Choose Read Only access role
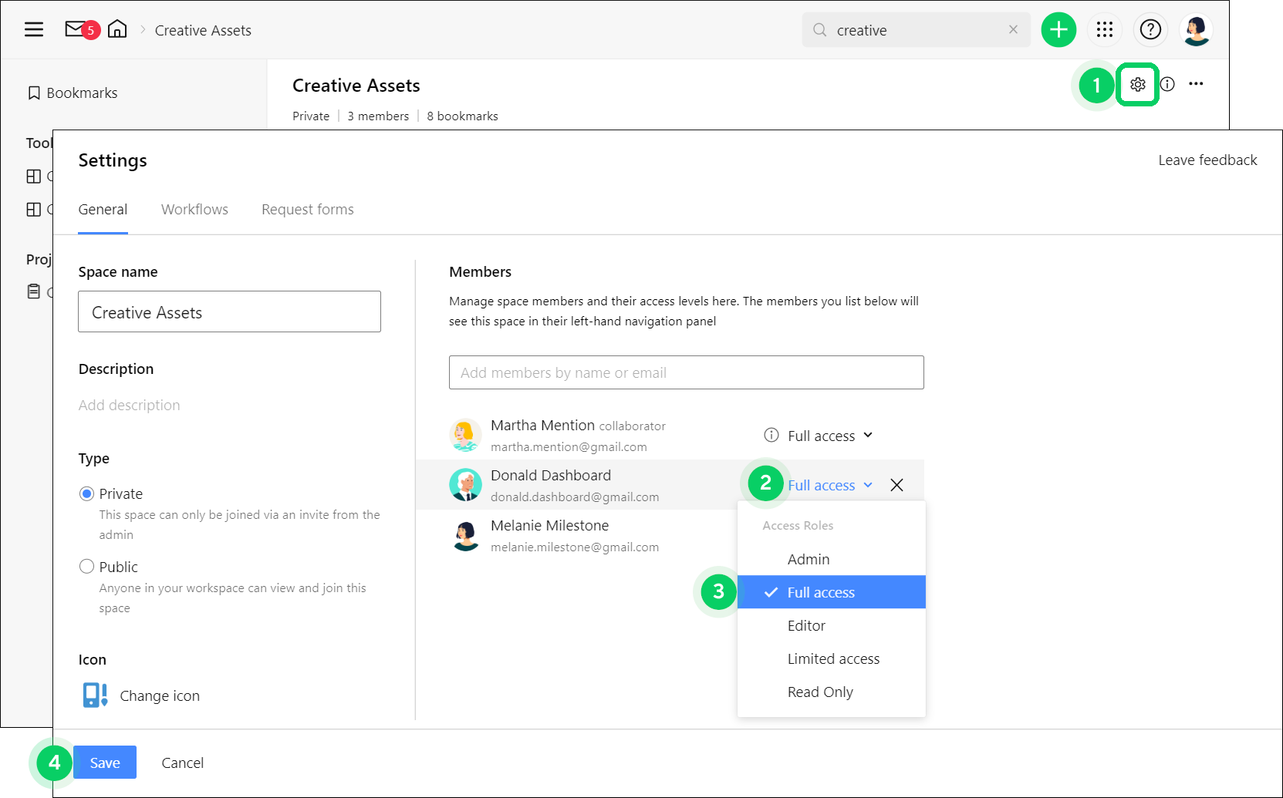The image size is (1283, 798). (832, 692)
